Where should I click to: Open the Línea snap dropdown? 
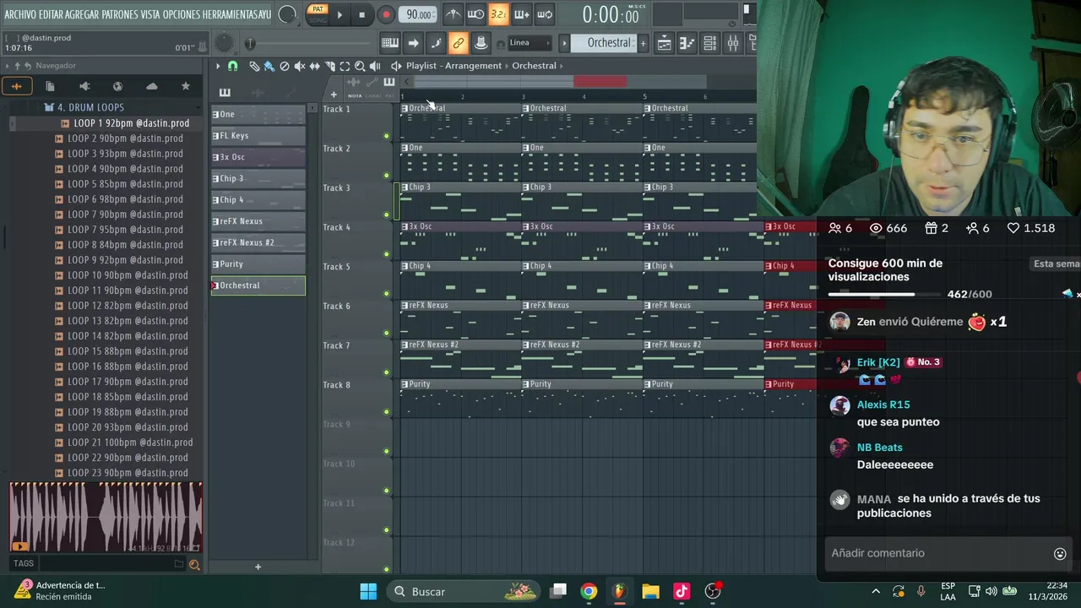click(x=529, y=43)
